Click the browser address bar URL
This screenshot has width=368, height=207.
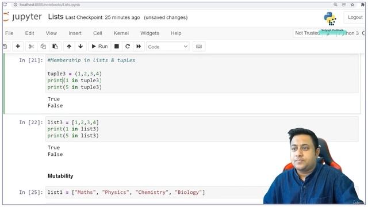coord(50,5)
